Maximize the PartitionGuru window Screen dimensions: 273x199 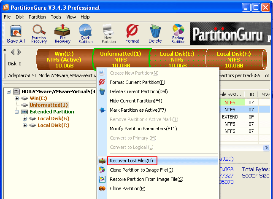tap(256, 8)
